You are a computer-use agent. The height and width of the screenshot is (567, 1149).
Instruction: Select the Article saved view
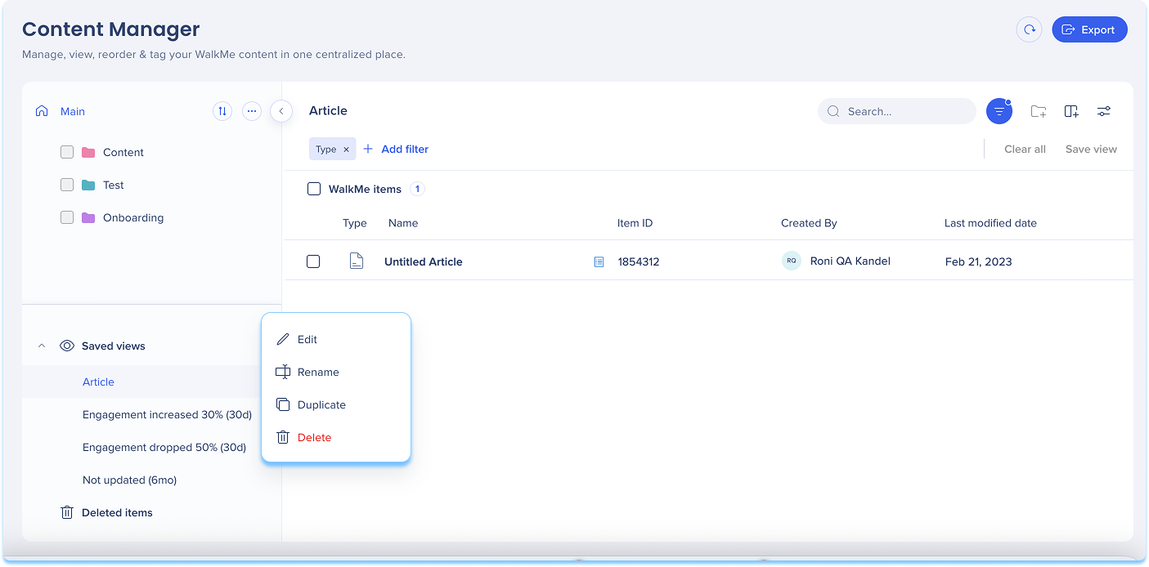coord(98,382)
